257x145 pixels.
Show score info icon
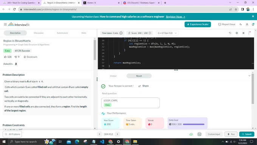click(x=150, y=33)
